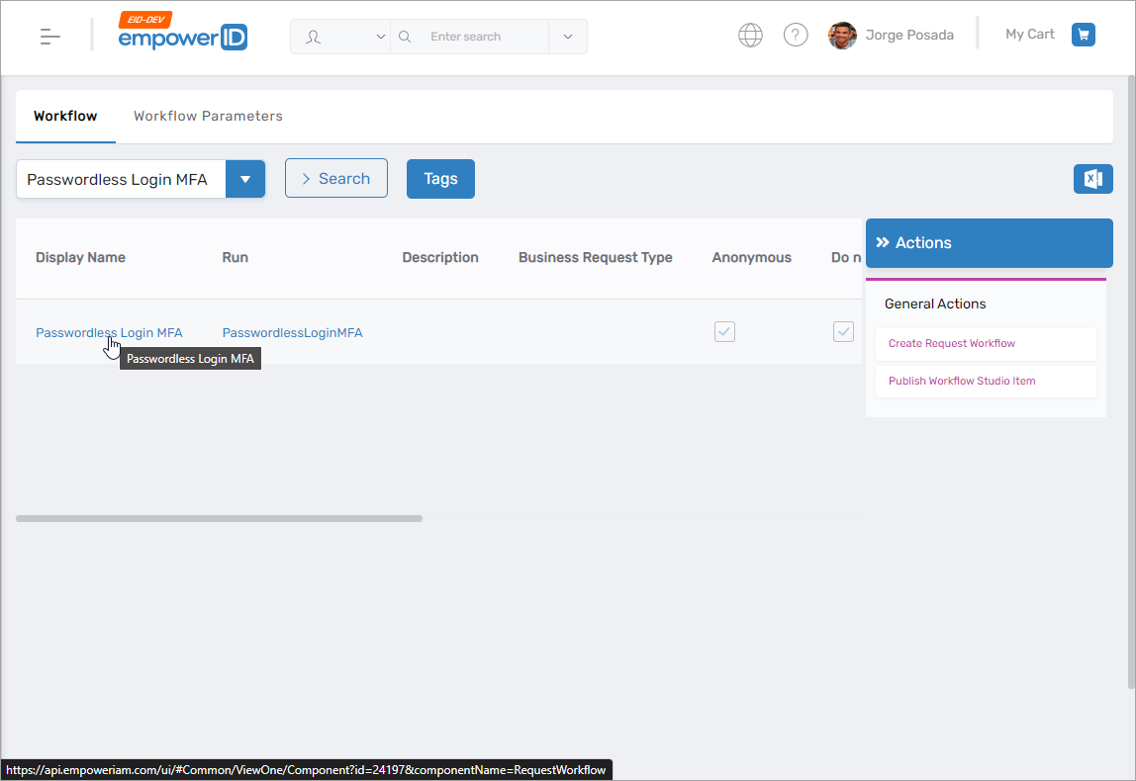
Task: Click the Create Request Workflow action
Action: click(951, 343)
